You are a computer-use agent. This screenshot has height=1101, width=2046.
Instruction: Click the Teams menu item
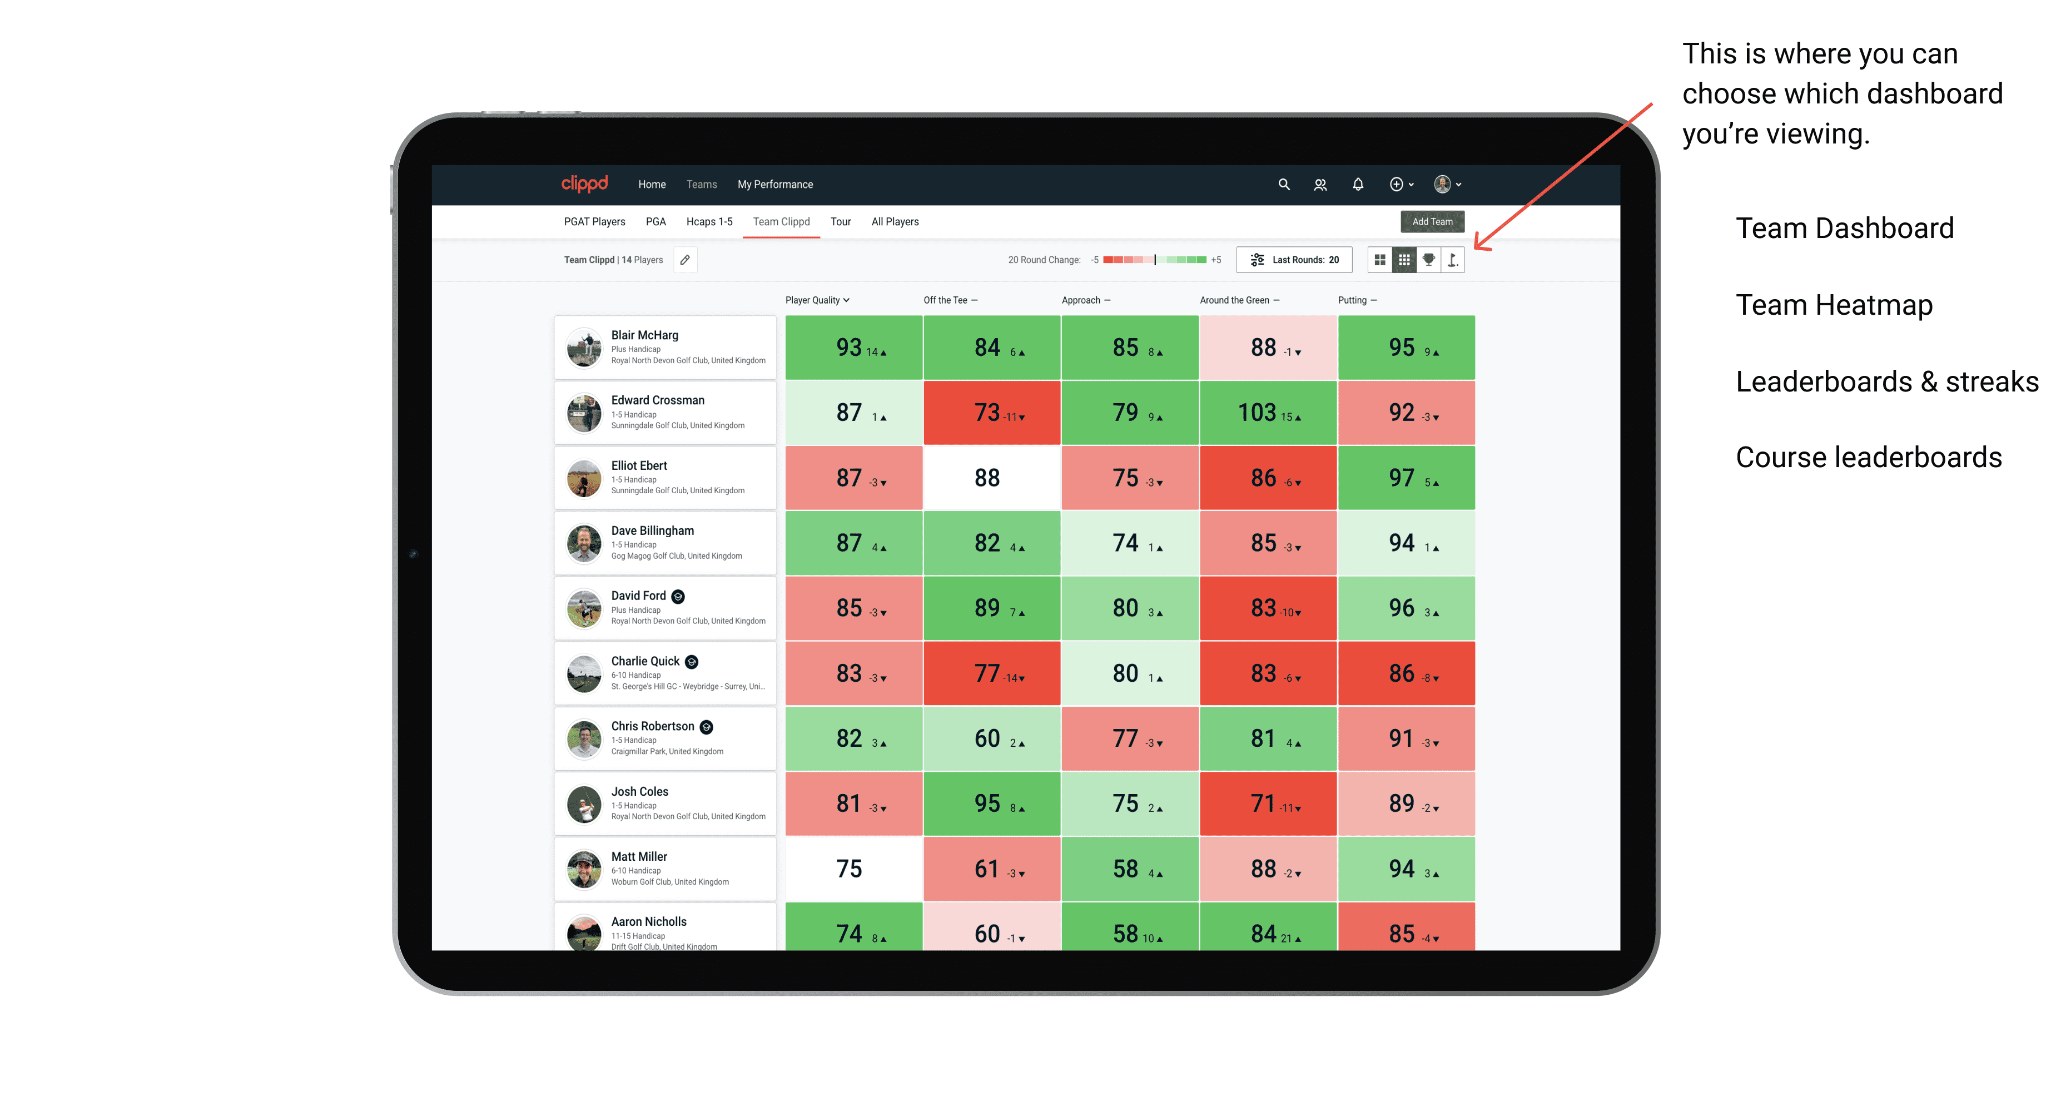tap(699, 185)
